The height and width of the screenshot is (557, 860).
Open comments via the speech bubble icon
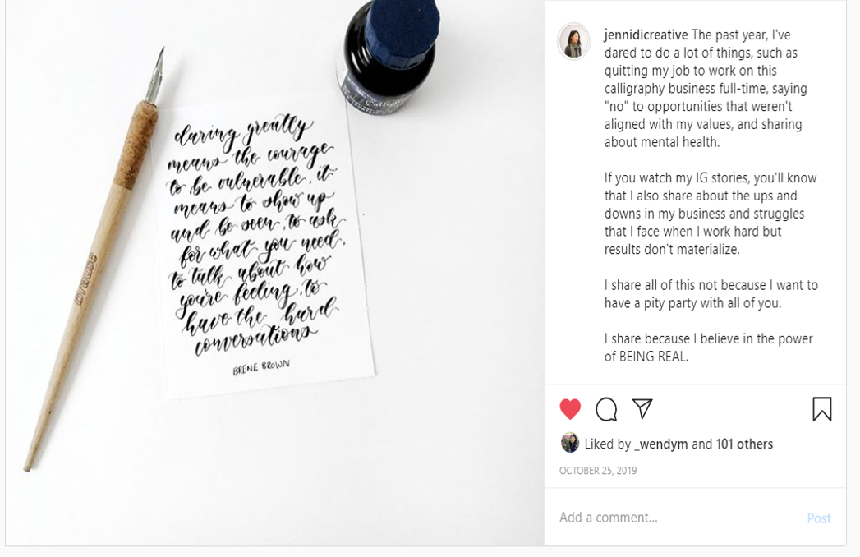click(x=606, y=409)
